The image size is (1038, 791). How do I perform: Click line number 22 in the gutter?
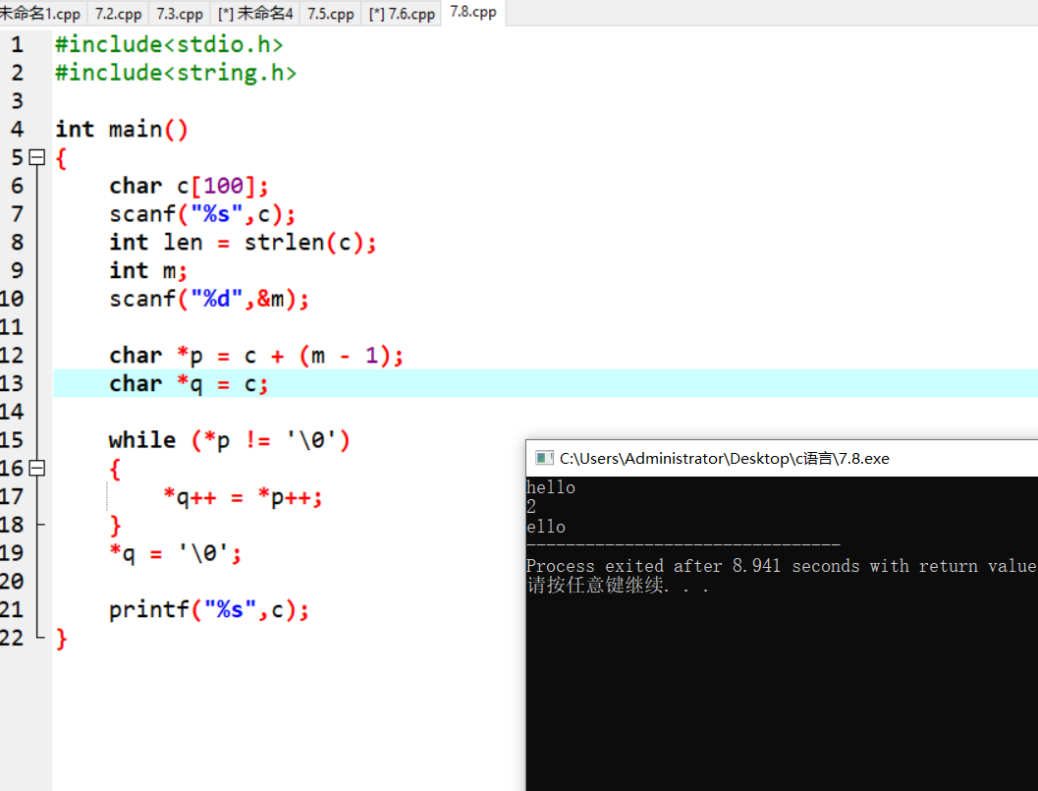pyautogui.click(x=12, y=638)
